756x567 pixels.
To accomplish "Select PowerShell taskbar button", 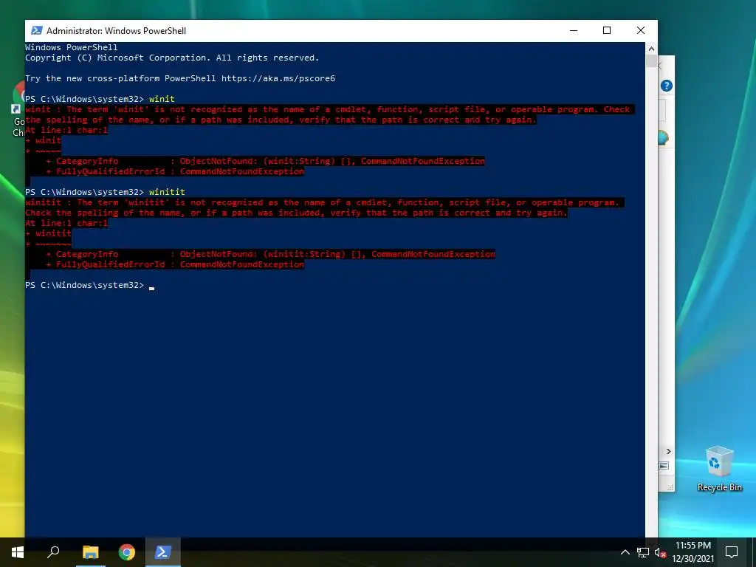I will 162,552.
